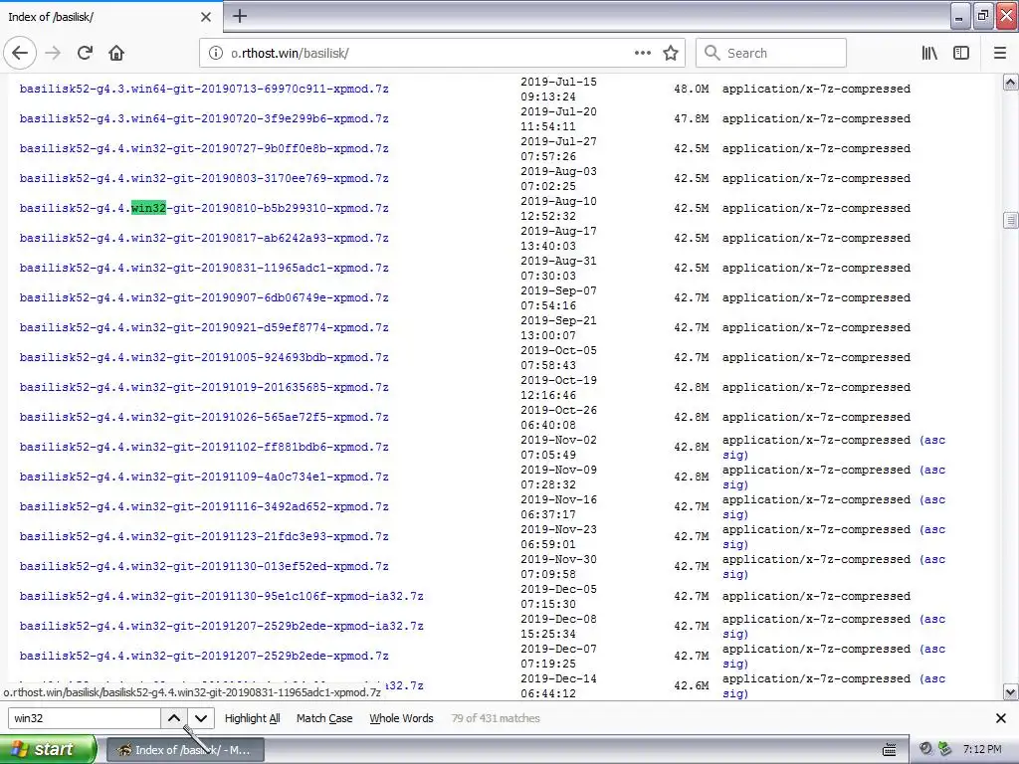Open the Library bookshelf icon

coord(930,54)
